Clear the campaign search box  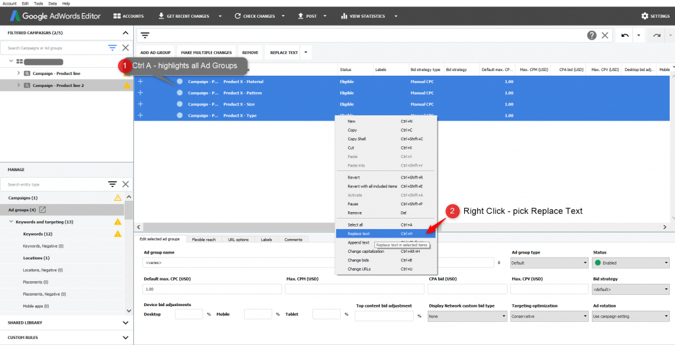tap(125, 48)
